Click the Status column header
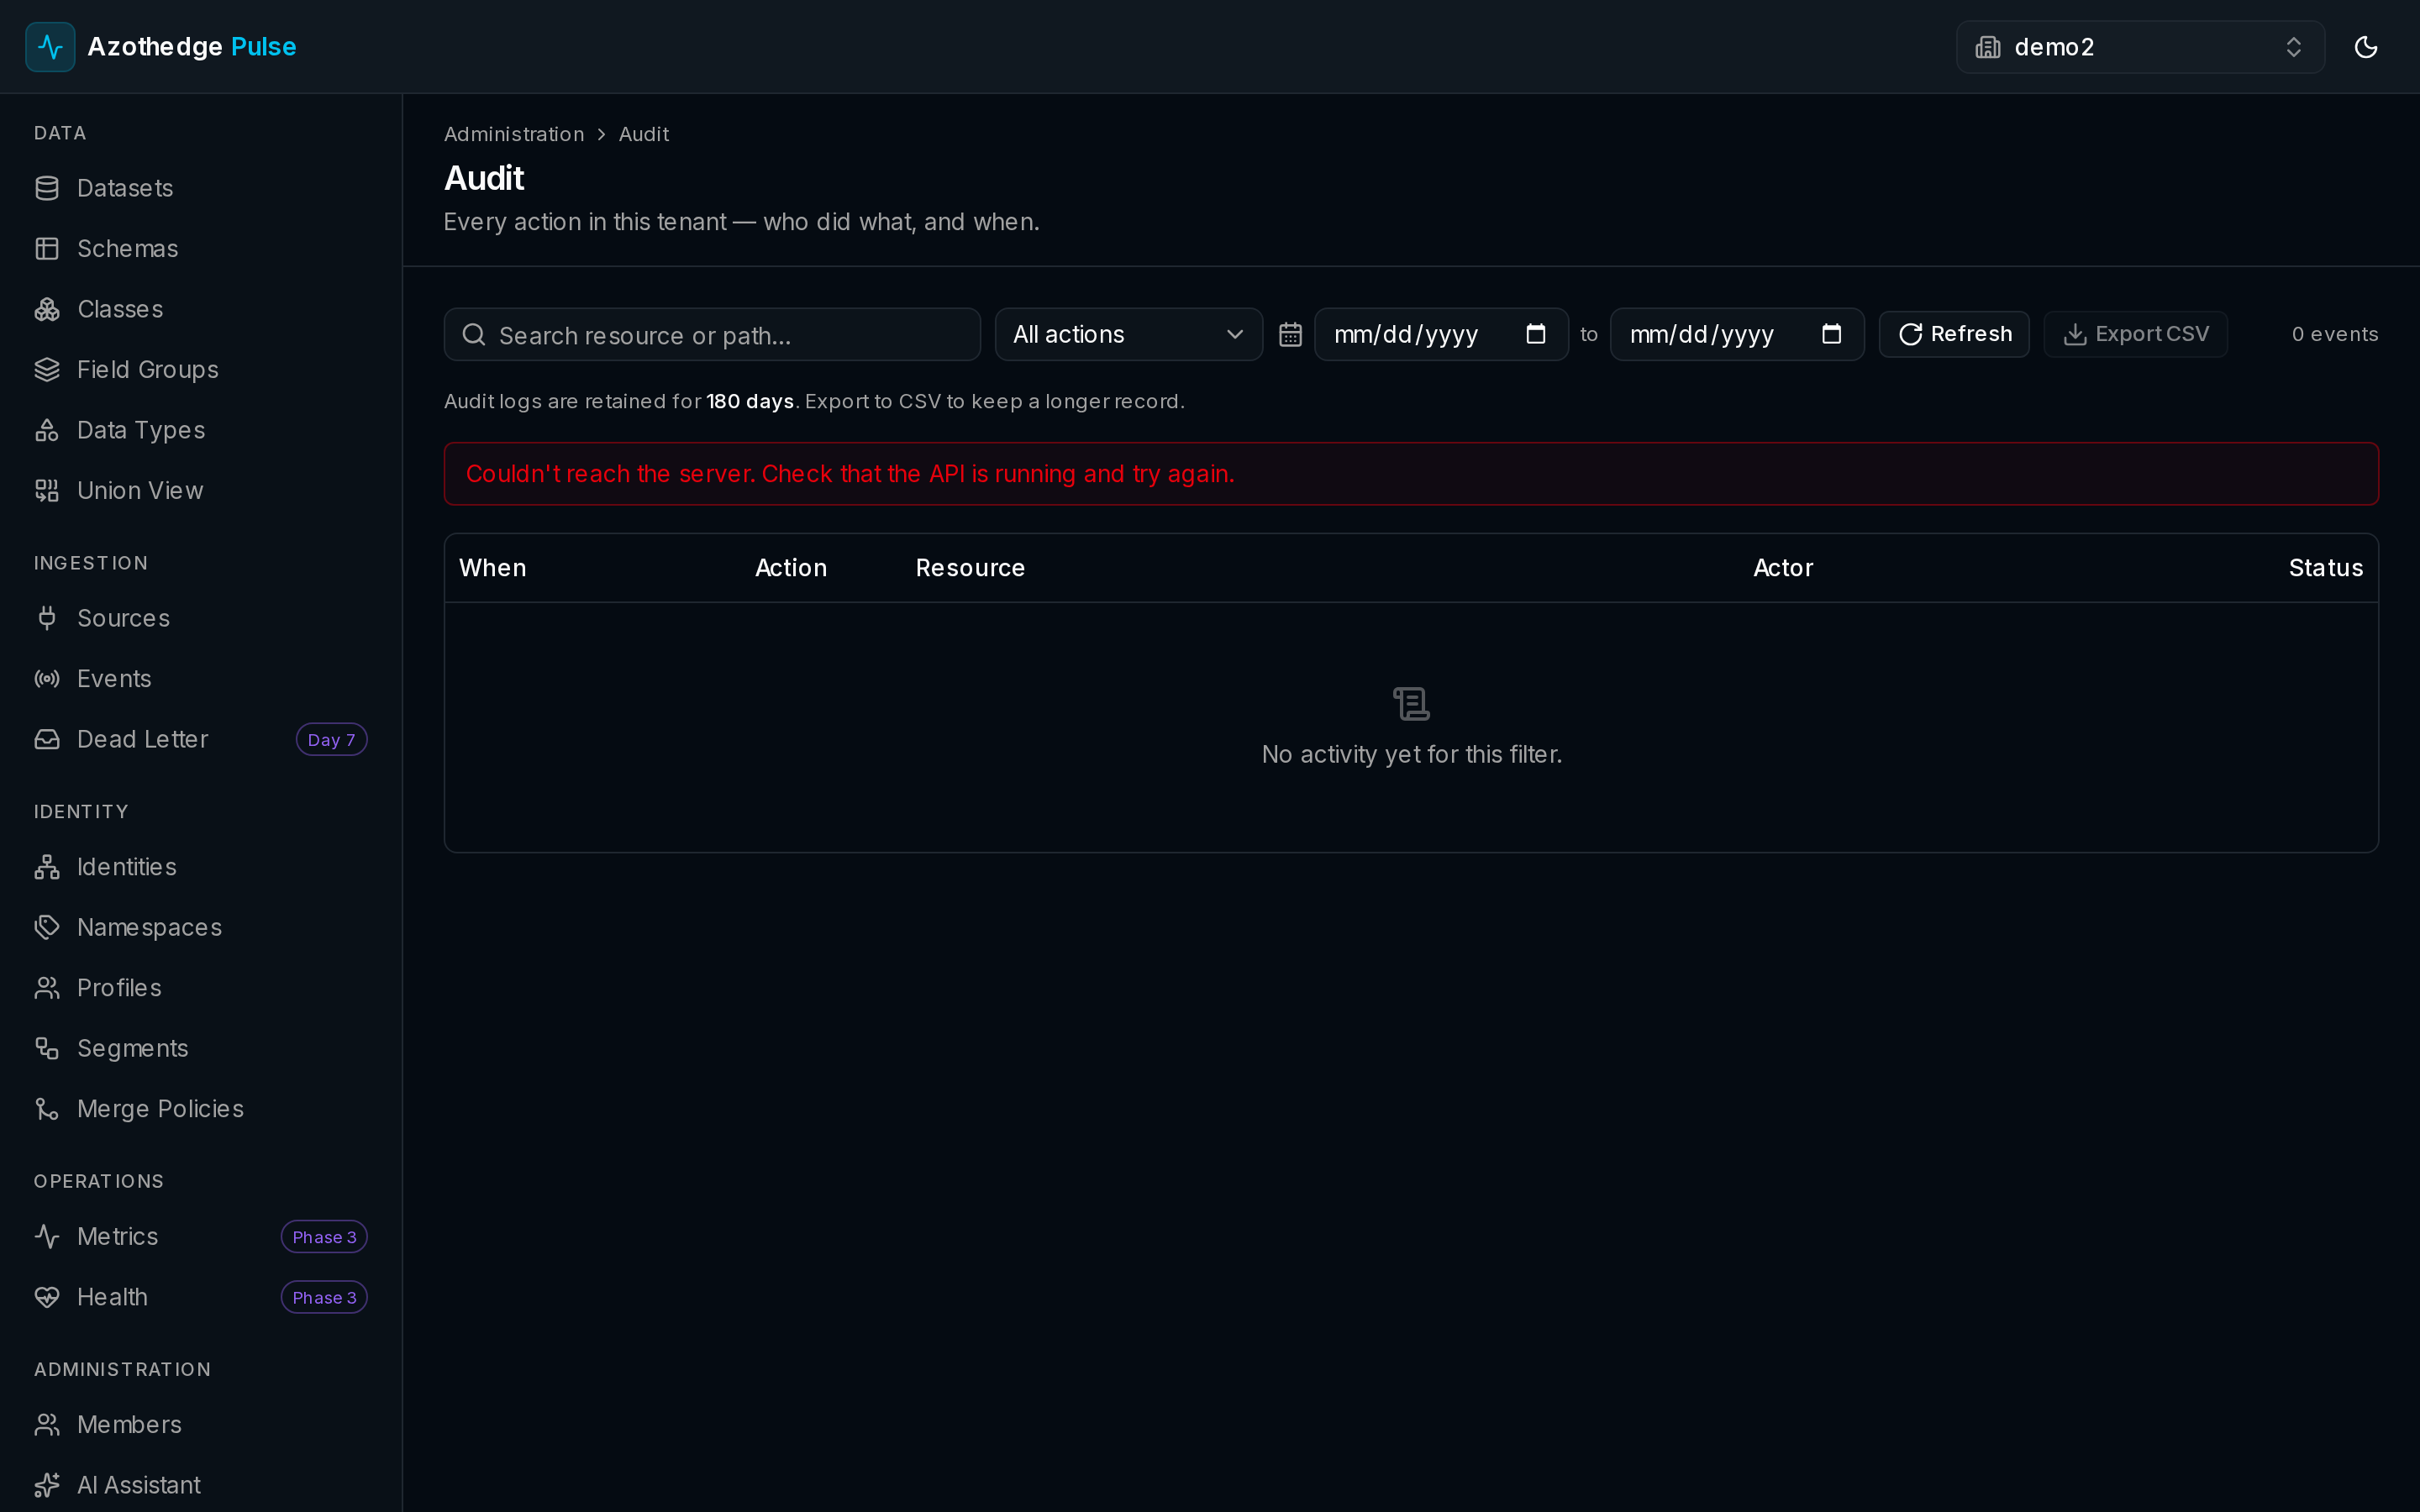This screenshot has width=2420, height=1512. [x=2325, y=568]
